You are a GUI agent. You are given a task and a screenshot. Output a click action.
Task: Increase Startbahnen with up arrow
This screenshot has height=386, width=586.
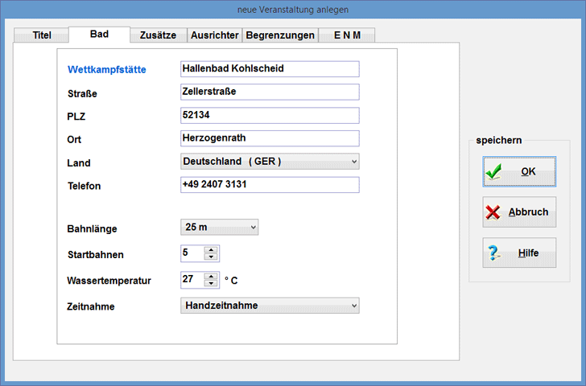[x=211, y=249]
